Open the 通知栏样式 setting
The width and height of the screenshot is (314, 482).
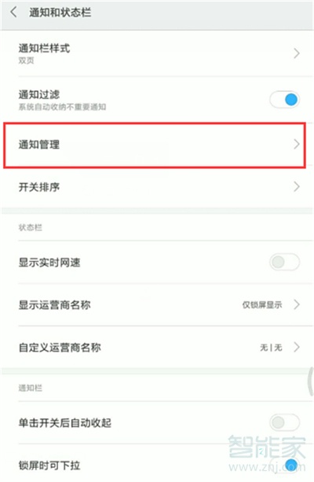(x=157, y=53)
